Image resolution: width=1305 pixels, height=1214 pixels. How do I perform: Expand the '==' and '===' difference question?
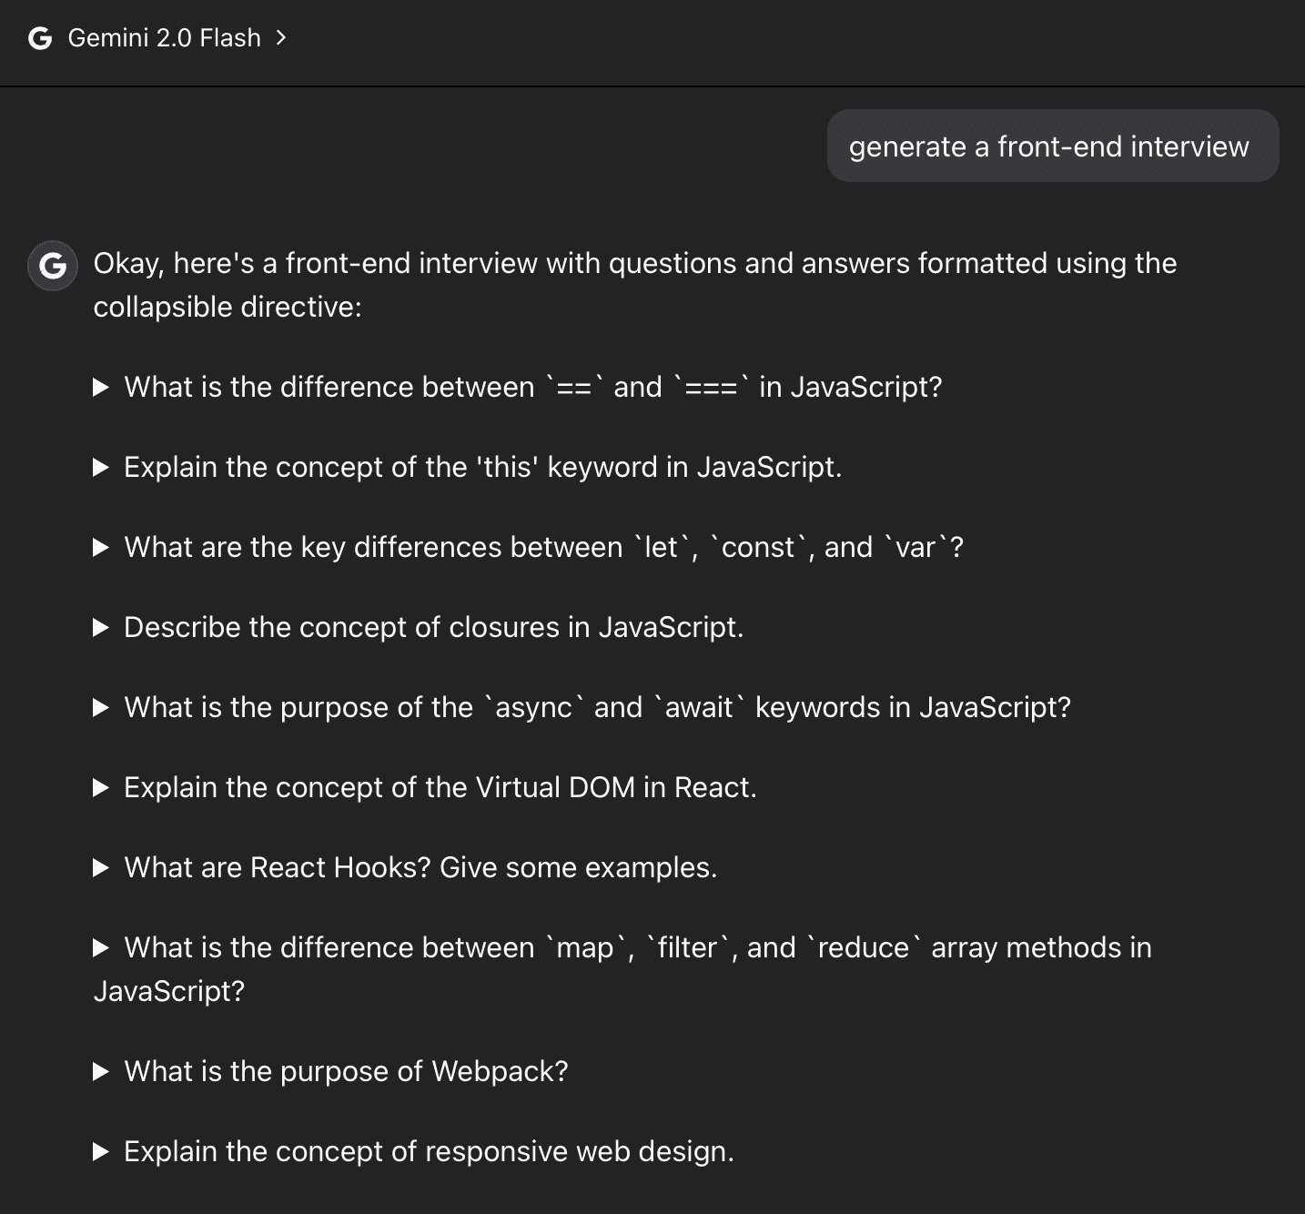click(518, 387)
